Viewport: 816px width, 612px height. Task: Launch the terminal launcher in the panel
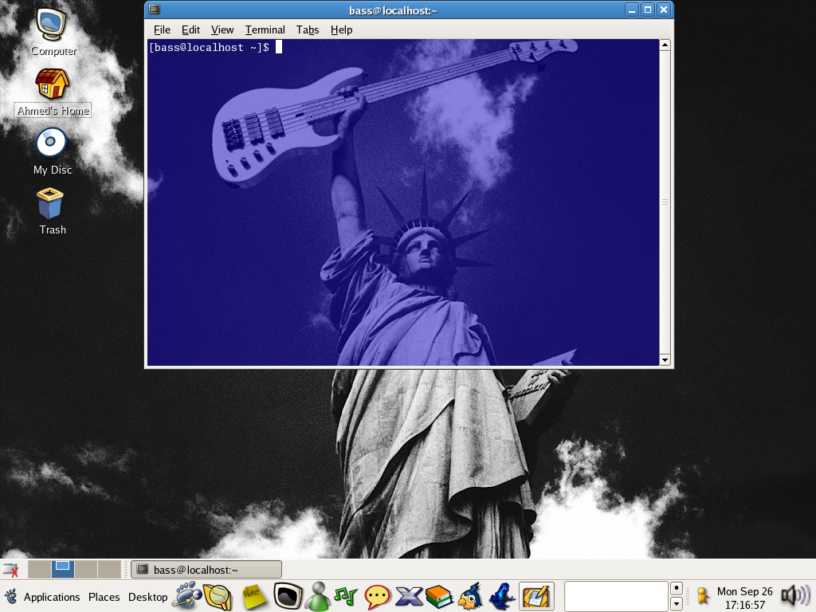point(288,596)
